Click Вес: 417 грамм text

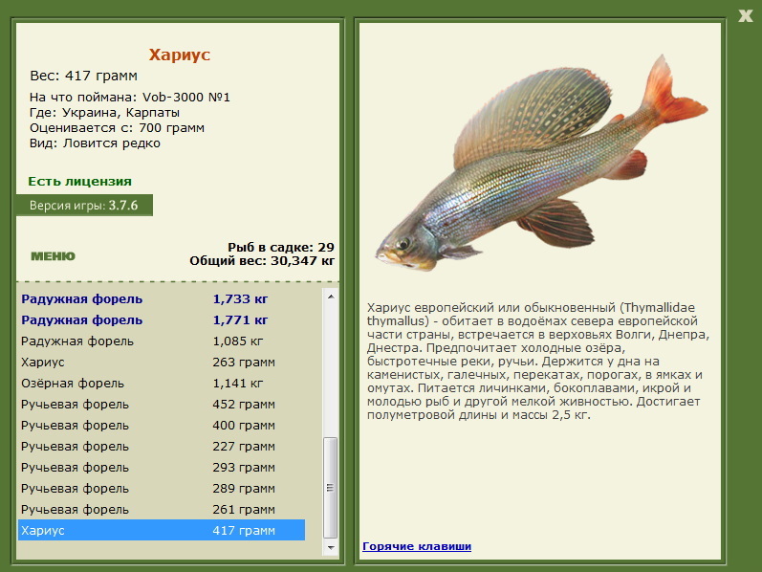[x=83, y=76]
